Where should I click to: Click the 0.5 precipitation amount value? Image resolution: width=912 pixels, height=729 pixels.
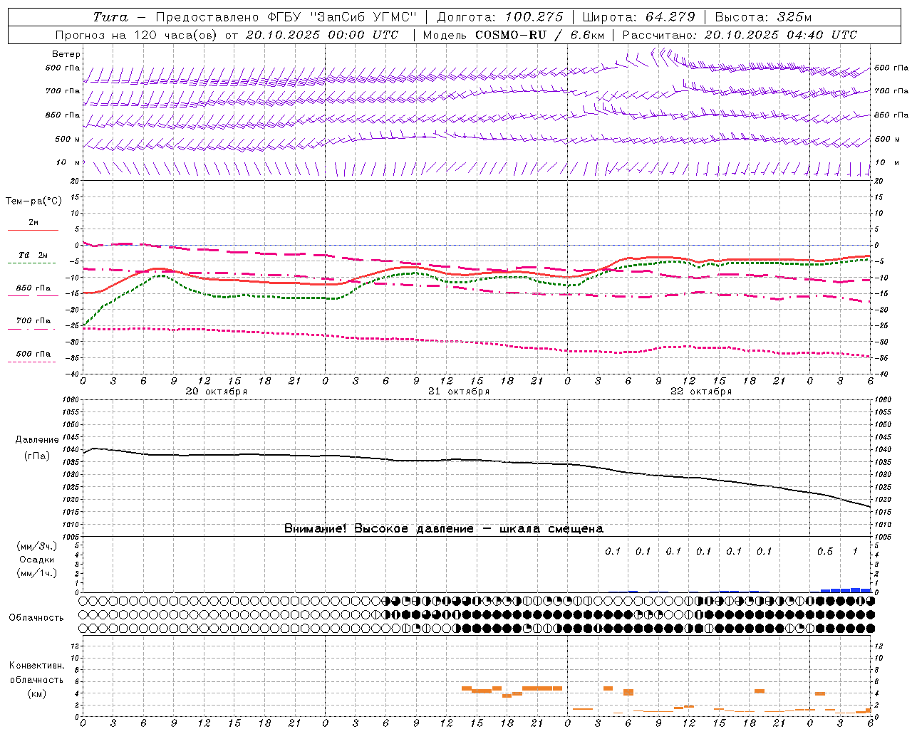click(x=825, y=552)
